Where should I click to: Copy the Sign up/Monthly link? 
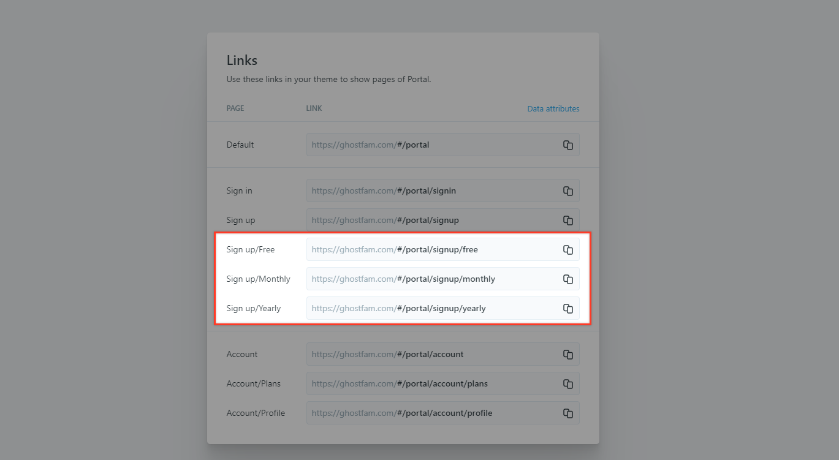(x=568, y=279)
